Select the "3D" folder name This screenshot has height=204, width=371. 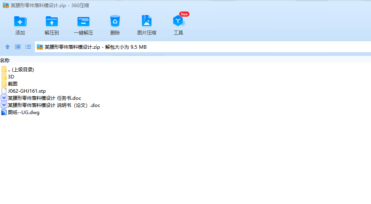tap(11, 77)
